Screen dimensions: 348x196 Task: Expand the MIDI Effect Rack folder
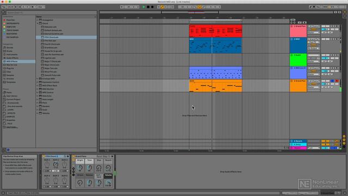(38, 85)
